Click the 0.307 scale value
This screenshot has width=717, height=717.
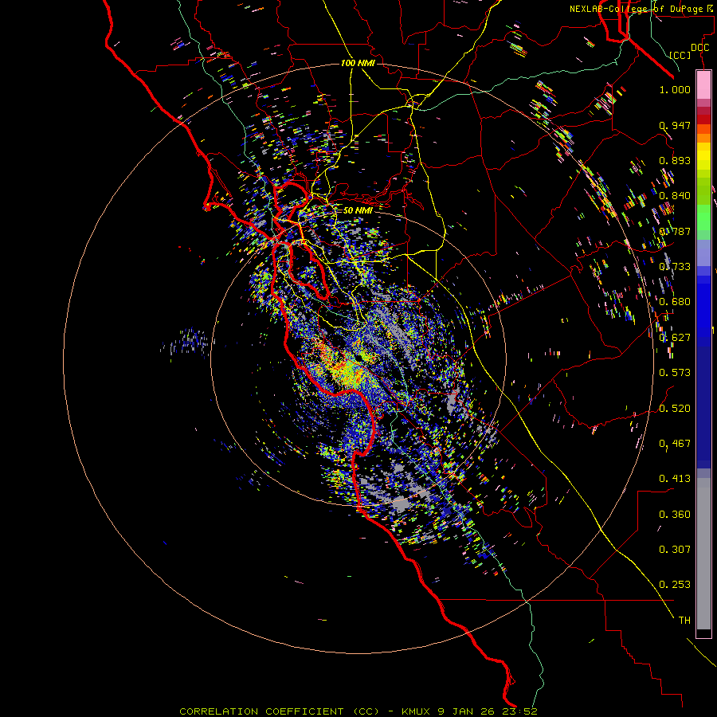point(675,549)
